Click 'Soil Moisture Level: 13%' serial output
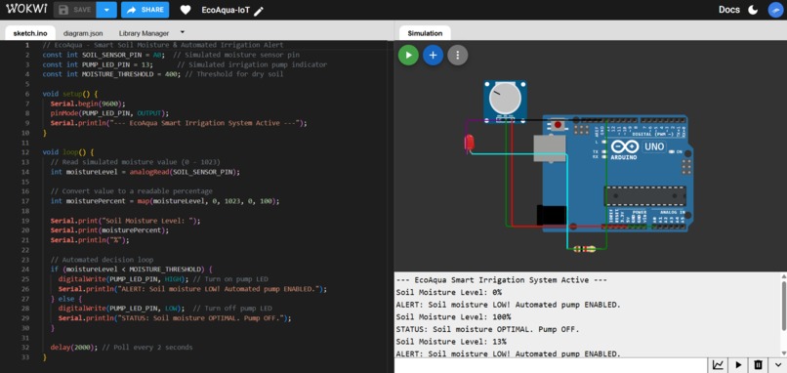787x373 pixels. pos(451,342)
